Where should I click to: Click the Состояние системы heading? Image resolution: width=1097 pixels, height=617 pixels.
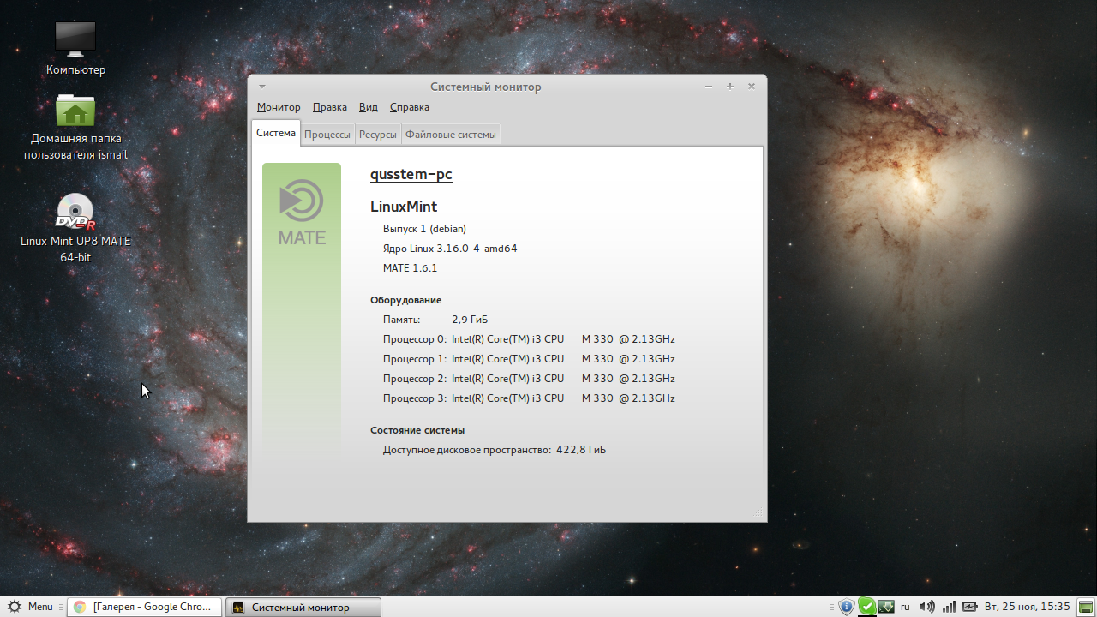pyautogui.click(x=417, y=430)
